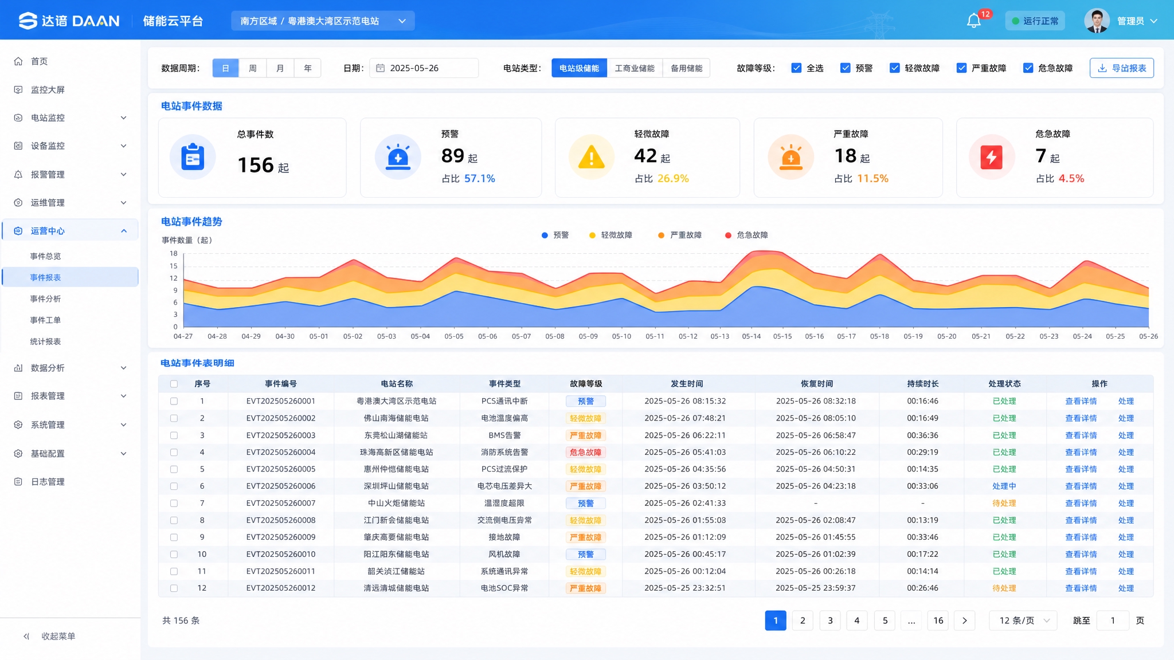Check the table header select-all checkbox

click(174, 384)
